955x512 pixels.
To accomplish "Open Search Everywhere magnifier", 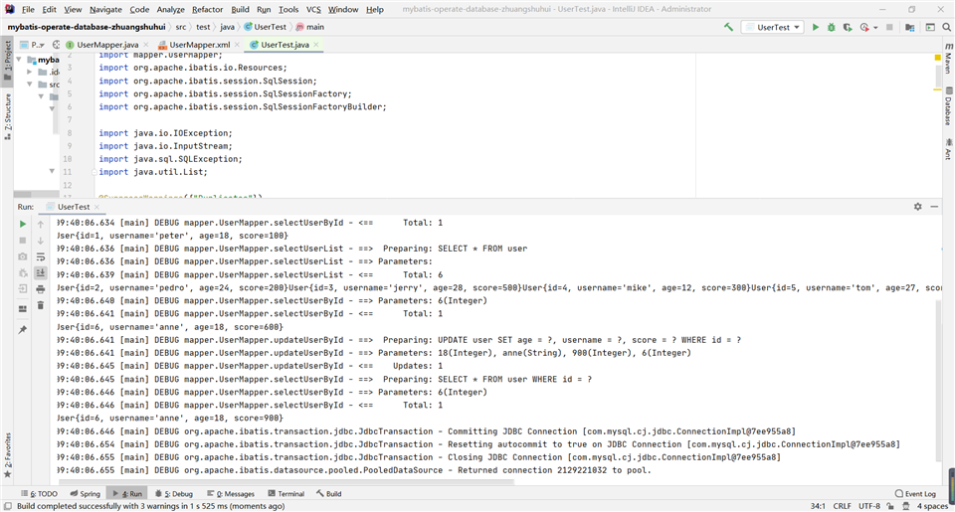I will click(x=946, y=27).
